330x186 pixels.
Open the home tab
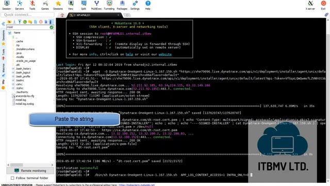click(x=62, y=15)
